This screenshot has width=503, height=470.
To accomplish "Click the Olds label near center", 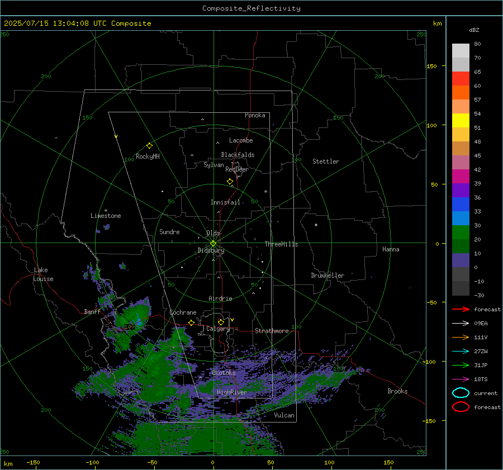I will pyautogui.click(x=213, y=233).
